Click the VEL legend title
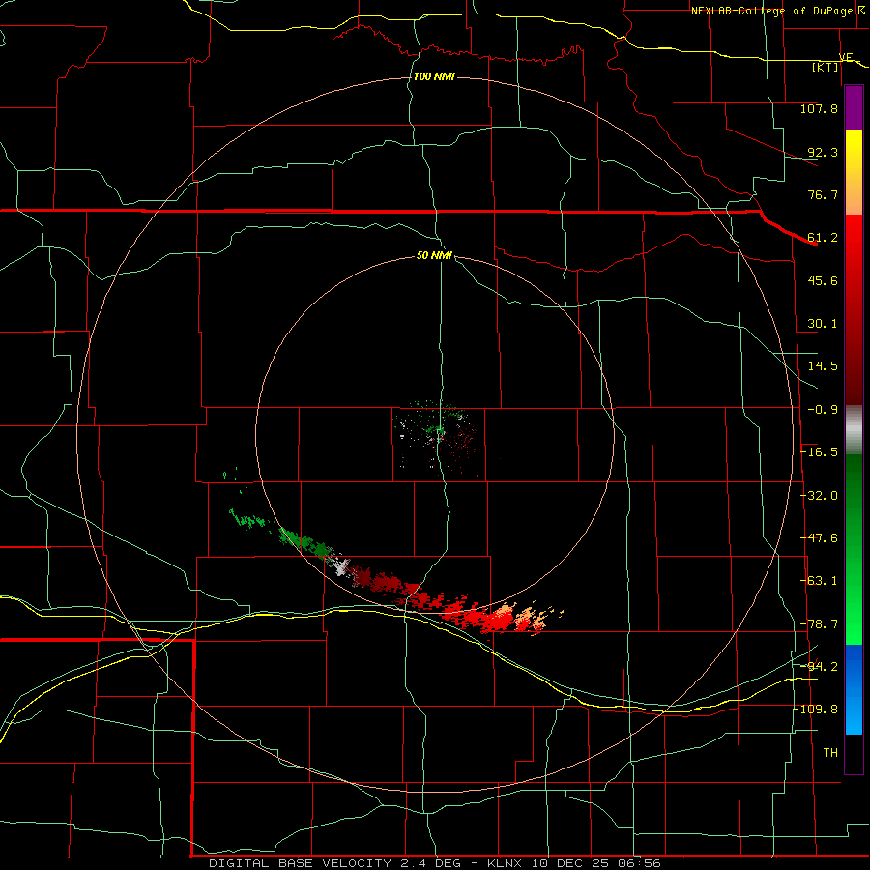Viewport: 870px width, 870px height. [849, 57]
